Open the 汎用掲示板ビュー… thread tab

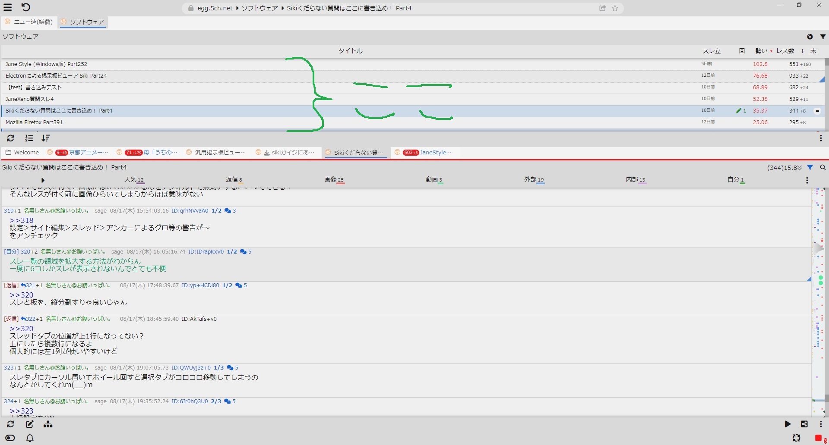coord(216,153)
